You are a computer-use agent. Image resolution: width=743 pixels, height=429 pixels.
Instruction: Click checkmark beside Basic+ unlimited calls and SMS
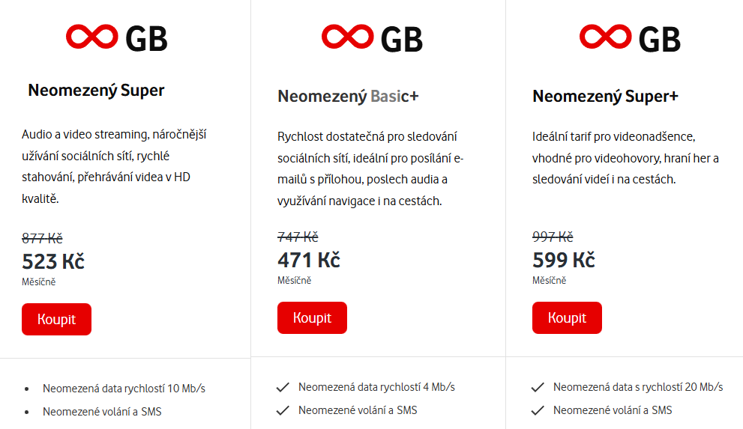[x=283, y=410]
